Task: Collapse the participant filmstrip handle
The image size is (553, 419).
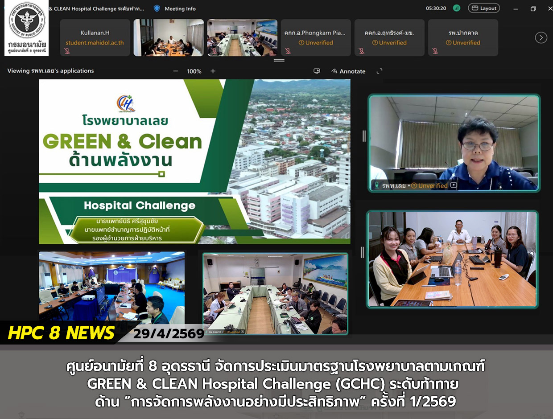Action: pyautogui.click(x=279, y=60)
